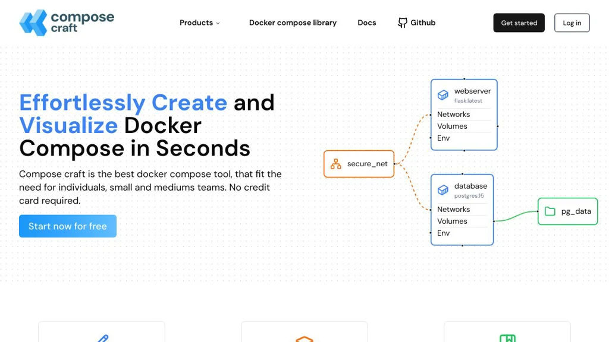Screen dimensions: 609x342
Task: Click Start now for free button
Action: pos(68,226)
